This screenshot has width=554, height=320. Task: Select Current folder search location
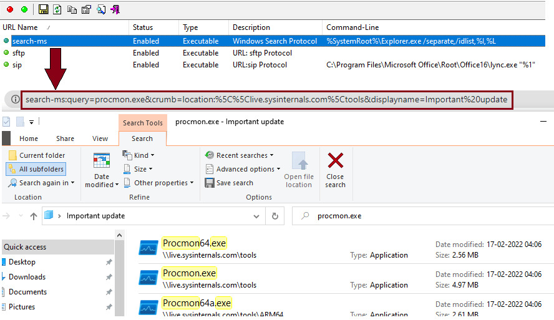37,155
